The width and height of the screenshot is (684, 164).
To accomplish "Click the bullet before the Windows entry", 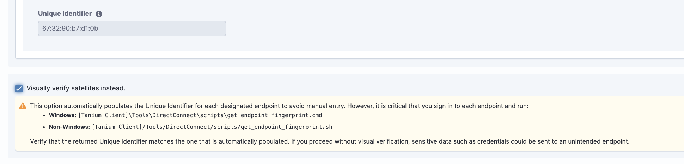I will coord(44,115).
